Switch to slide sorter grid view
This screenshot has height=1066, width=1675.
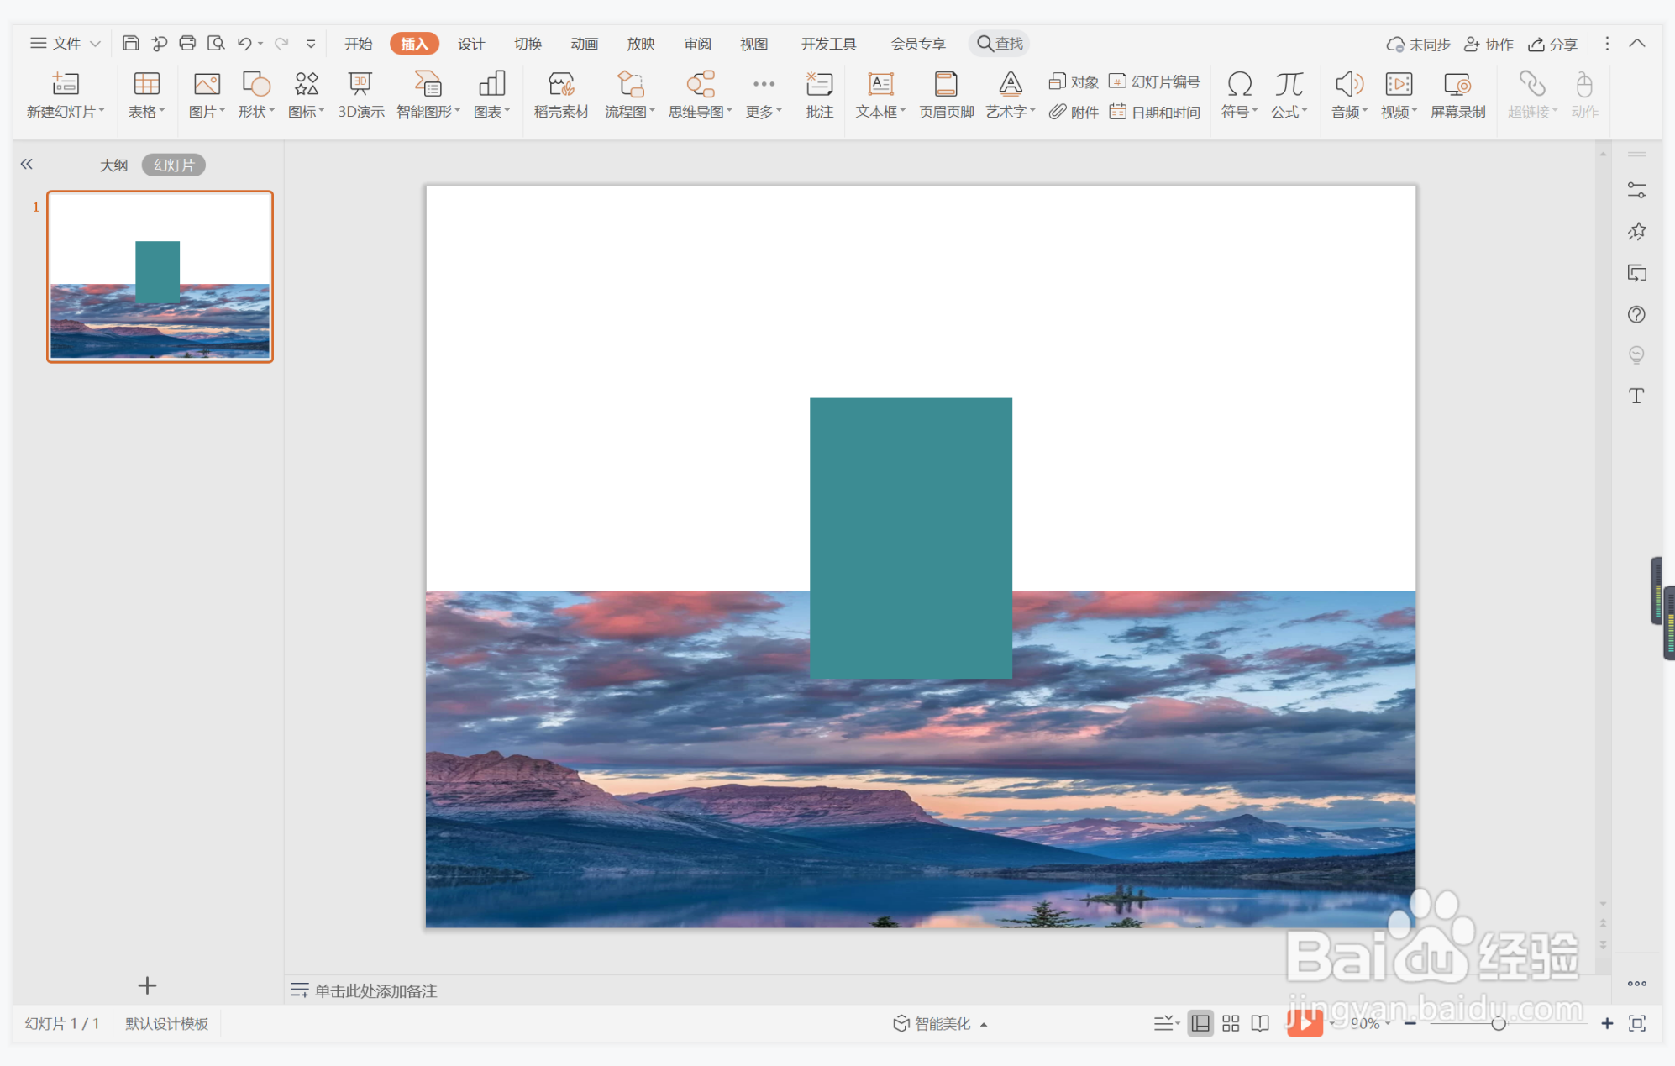pos(1231,1023)
